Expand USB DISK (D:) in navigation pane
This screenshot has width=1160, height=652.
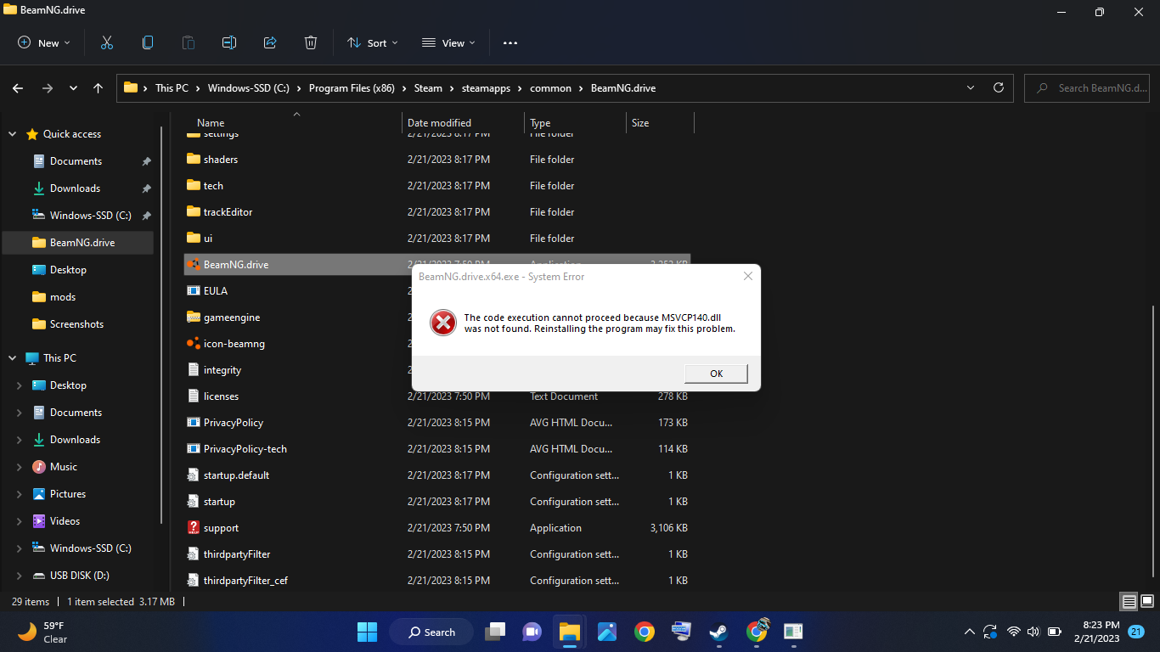pyautogui.click(x=20, y=576)
